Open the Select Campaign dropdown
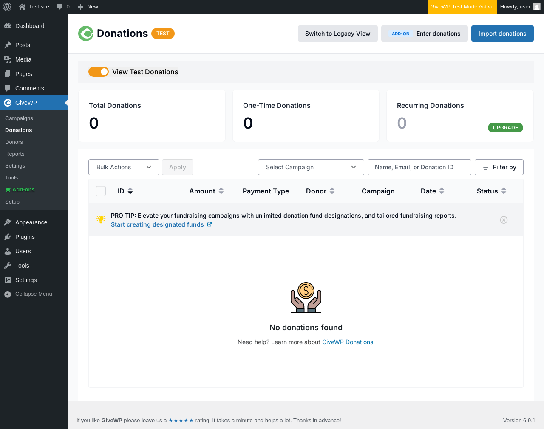544x429 pixels. [x=311, y=167]
